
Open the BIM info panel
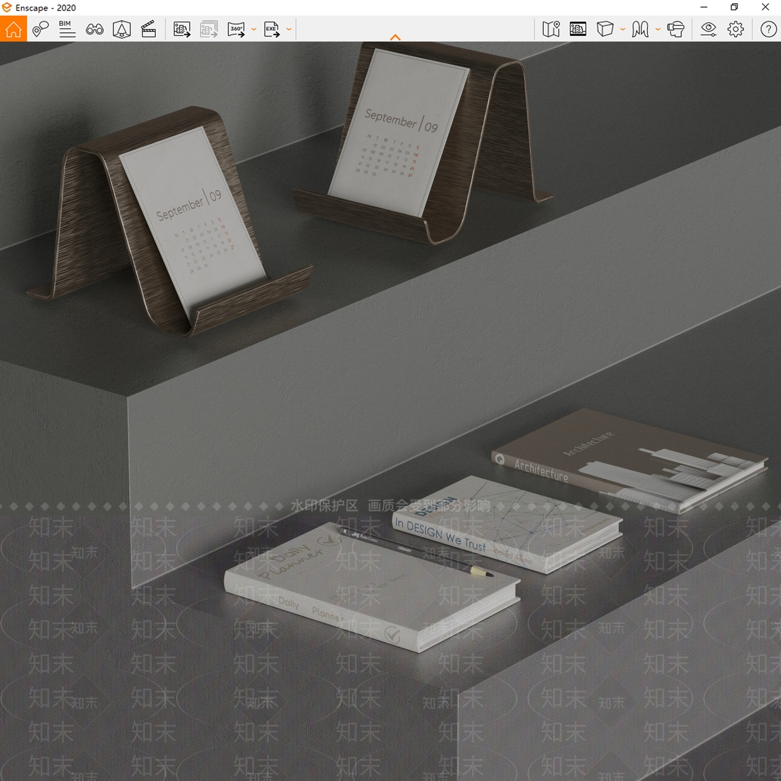click(67, 29)
